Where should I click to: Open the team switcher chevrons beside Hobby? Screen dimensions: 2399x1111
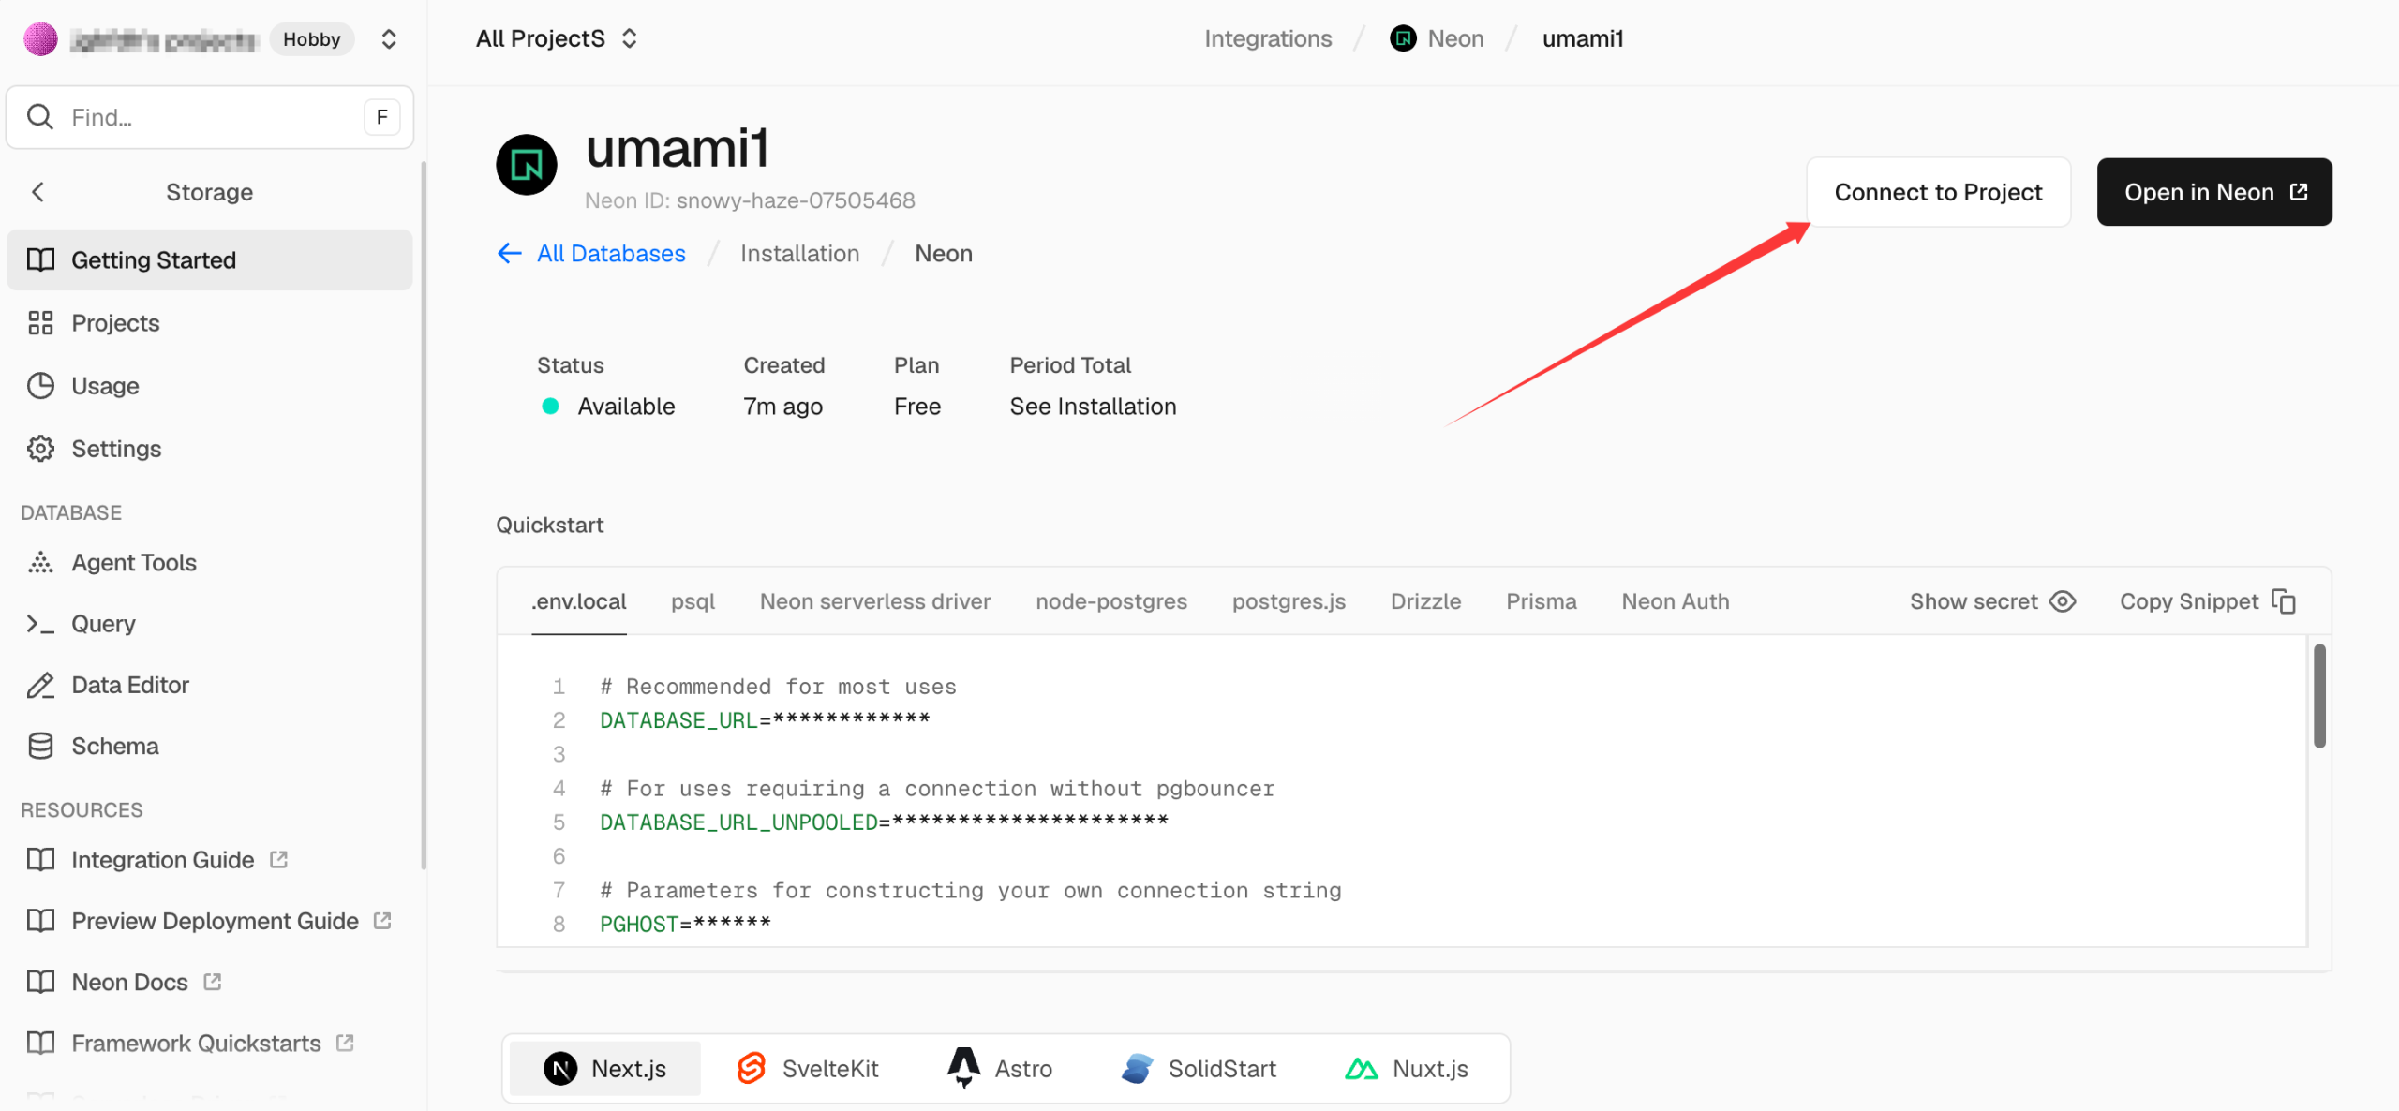click(389, 39)
